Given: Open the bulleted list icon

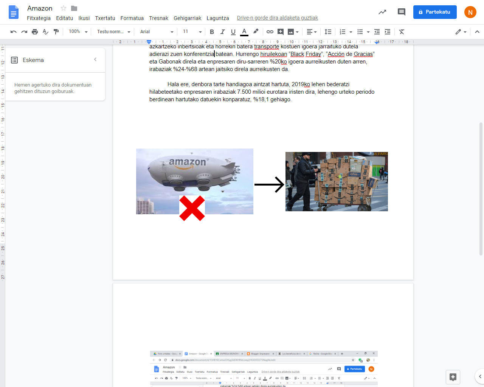Looking at the screenshot, I should tap(360, 32).
